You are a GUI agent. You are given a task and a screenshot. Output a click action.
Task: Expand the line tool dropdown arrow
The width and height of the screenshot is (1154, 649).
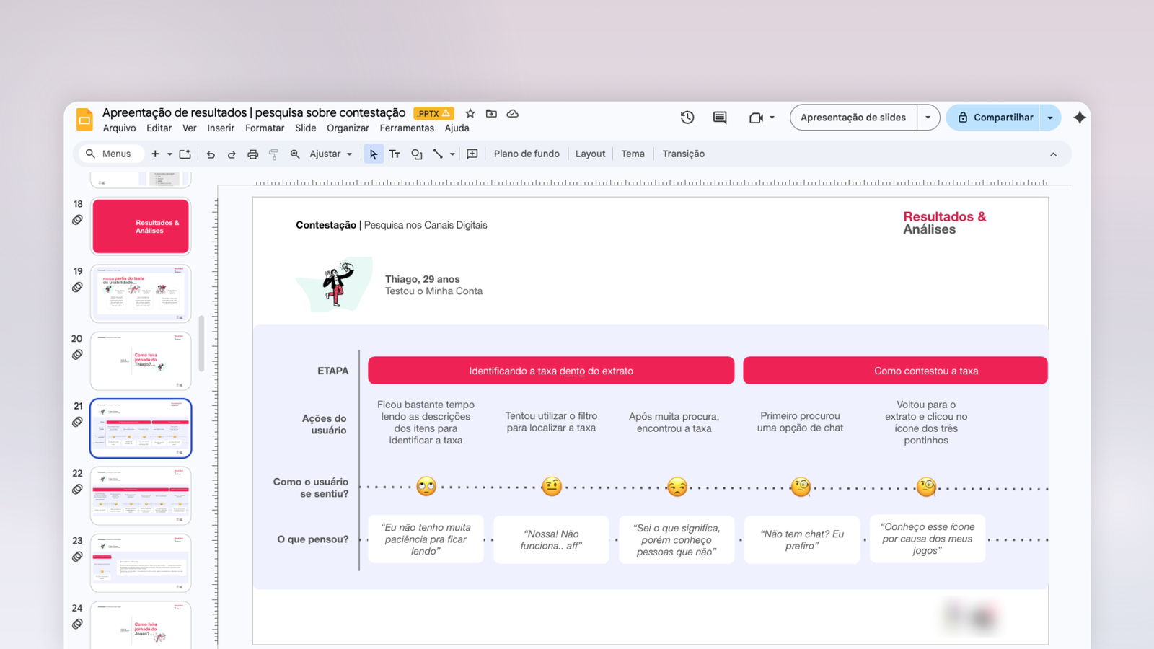pyautogui.click(x=452, y=154)
